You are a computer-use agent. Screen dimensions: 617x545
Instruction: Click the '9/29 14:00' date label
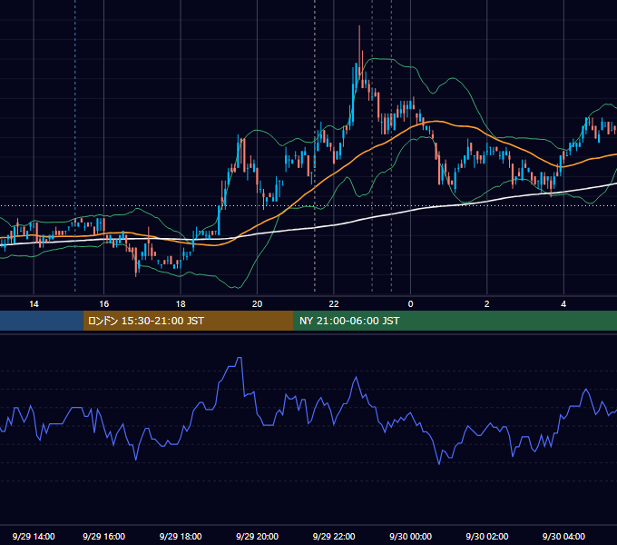[34, 536]
